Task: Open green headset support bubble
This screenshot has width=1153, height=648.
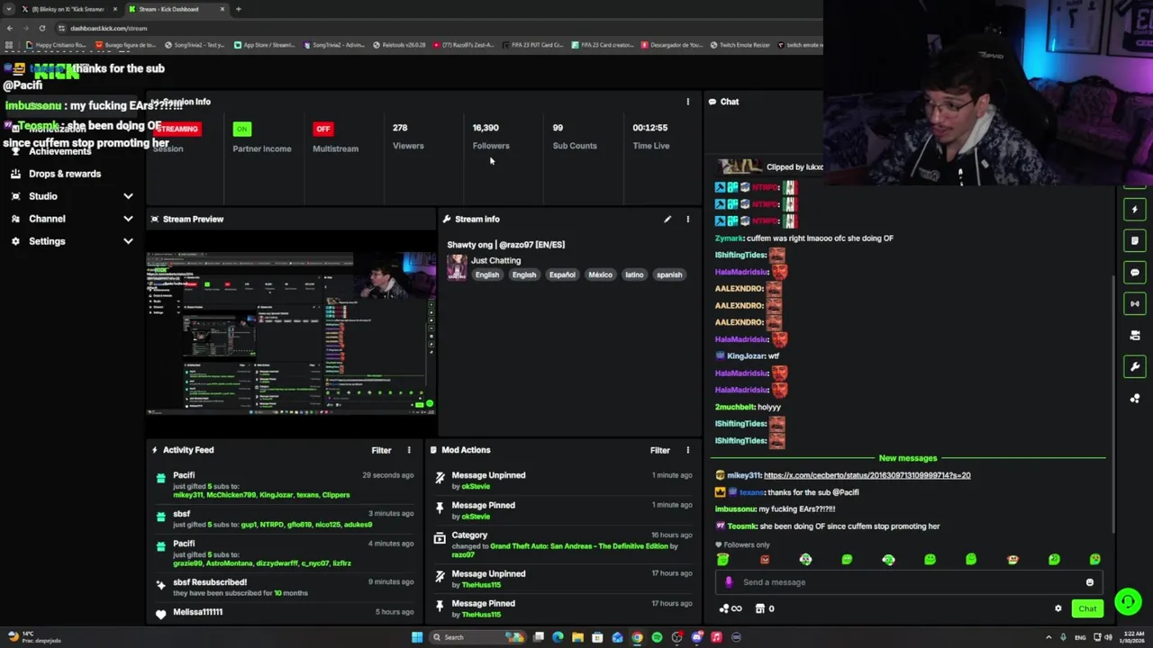Action: [1128, 601]
